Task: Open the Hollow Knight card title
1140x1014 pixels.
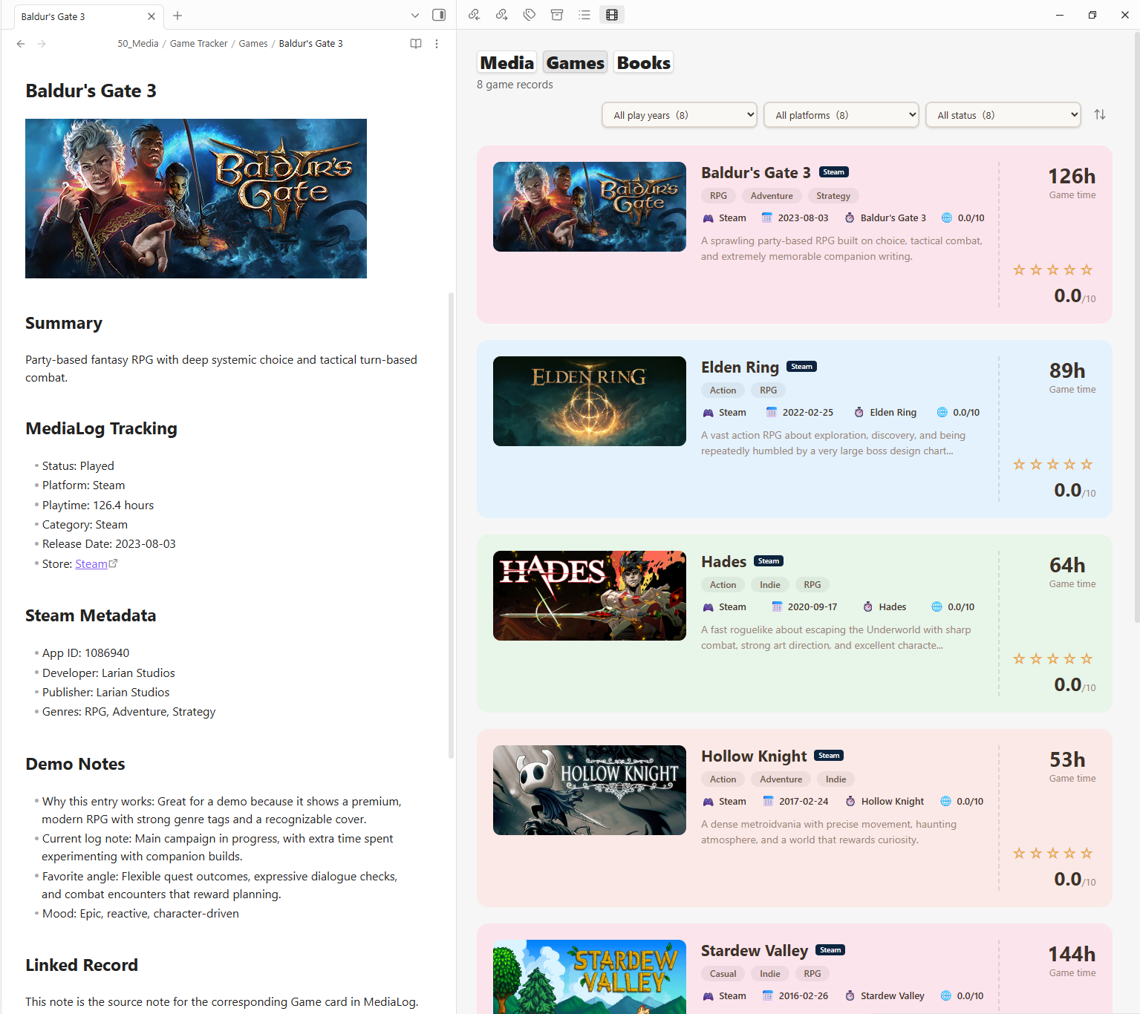Action: click(x=754, y=756)
